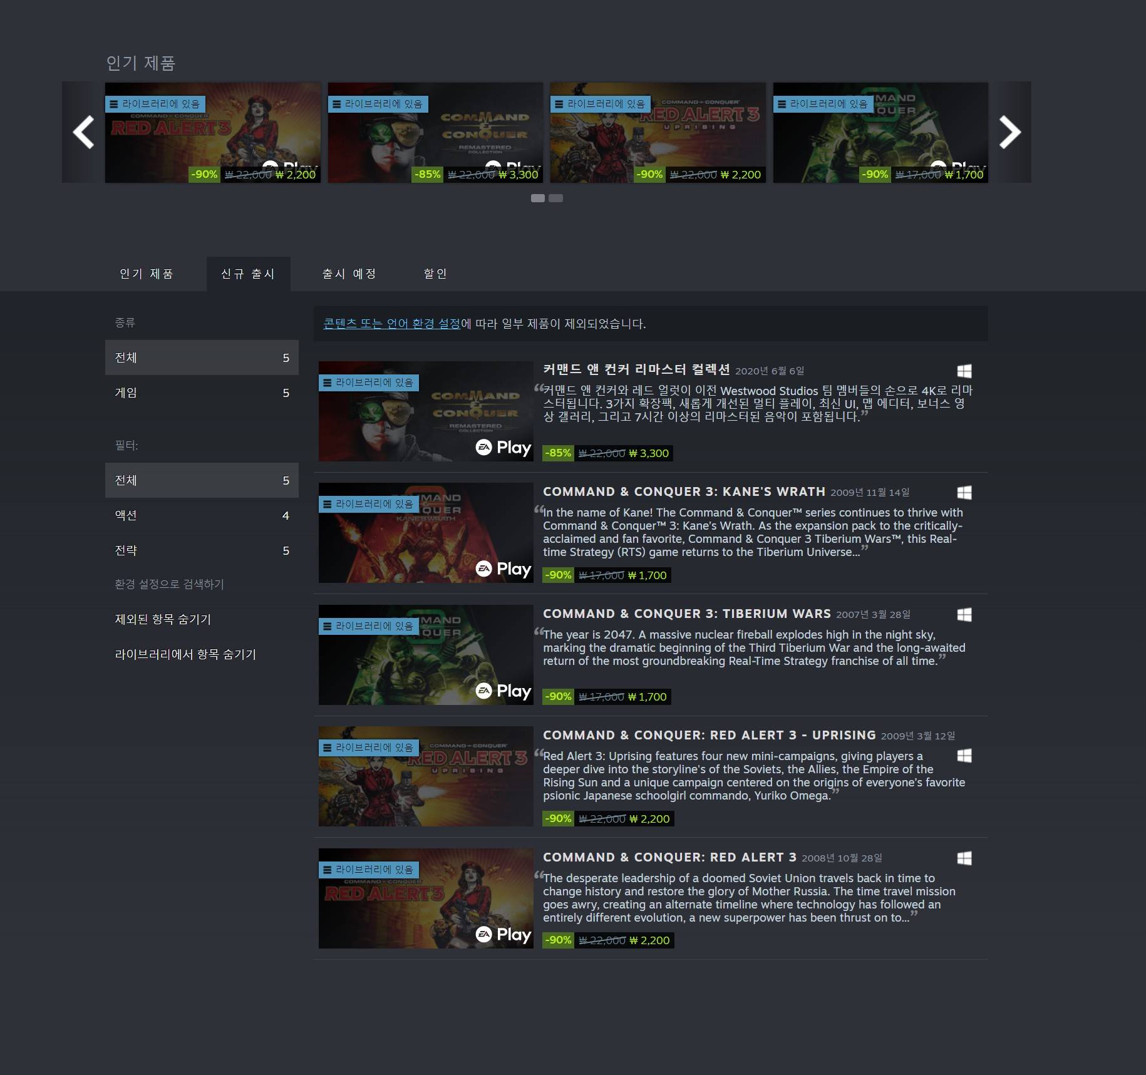Select the 액션 filter
Image resolution: width=1146 pixels, height=1075 pixels.
pos(201,515)
